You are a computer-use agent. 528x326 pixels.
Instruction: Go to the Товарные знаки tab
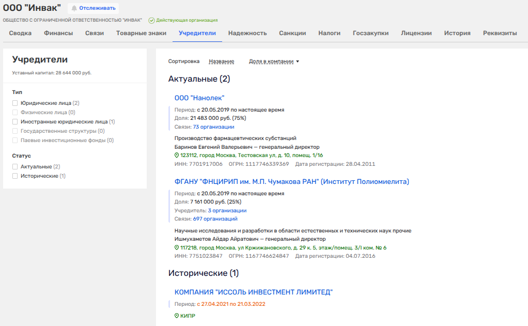coord(141,33)
